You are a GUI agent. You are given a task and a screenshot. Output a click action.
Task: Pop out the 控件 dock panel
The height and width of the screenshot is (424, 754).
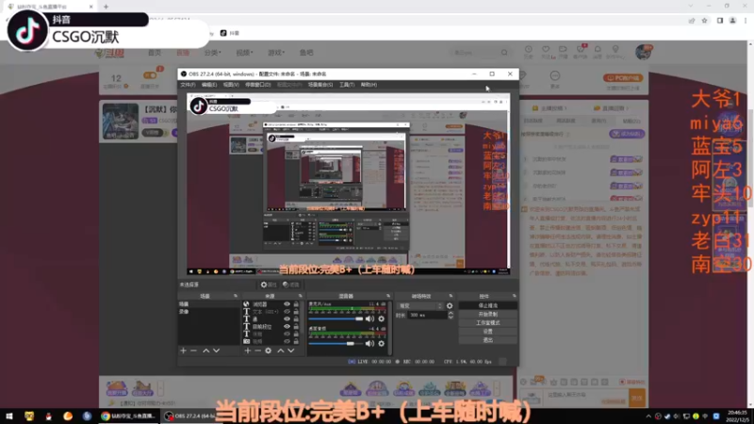[x=514, y=296]
